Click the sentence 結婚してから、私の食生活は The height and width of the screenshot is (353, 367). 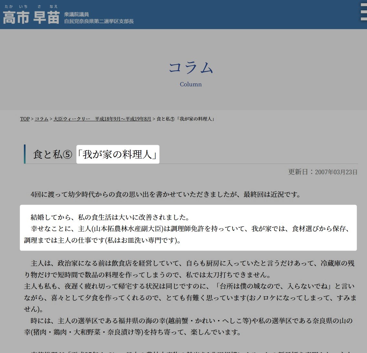(x=110, y=217)
